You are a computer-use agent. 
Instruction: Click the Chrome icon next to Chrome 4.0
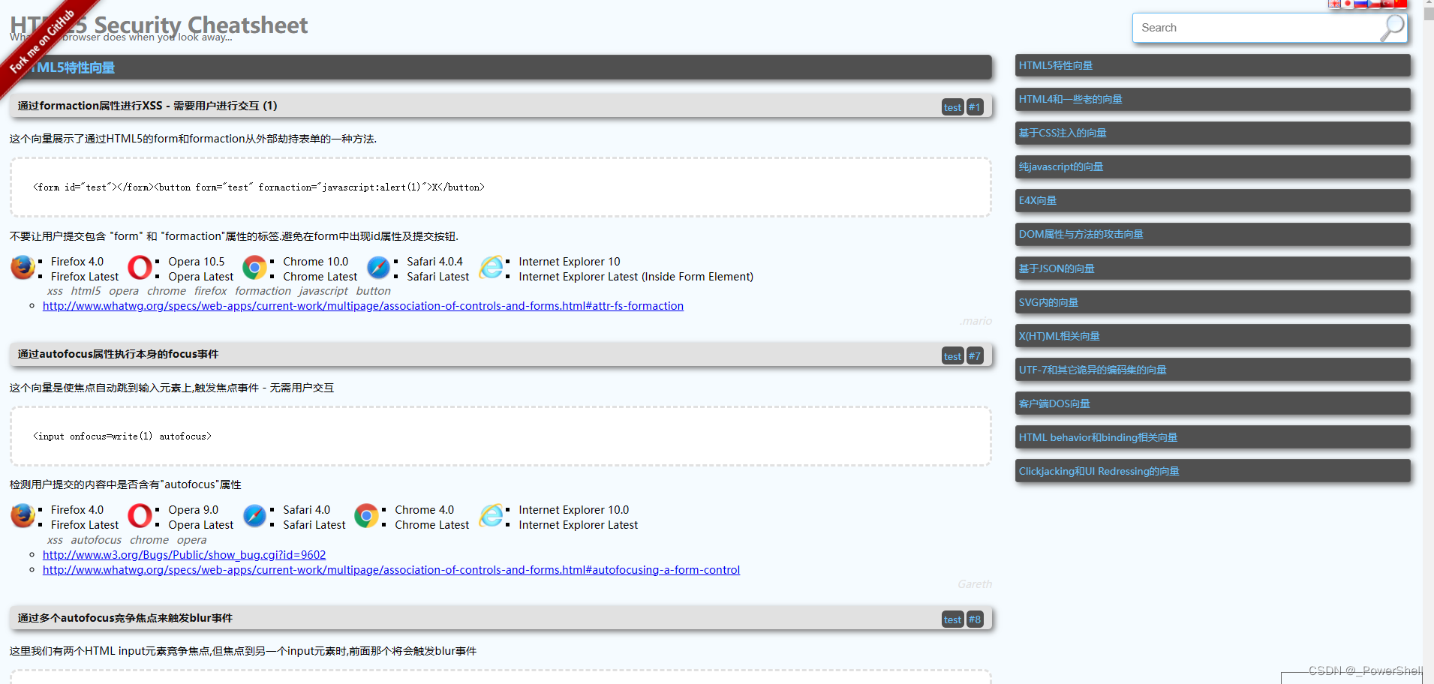(x=366, y=516)
